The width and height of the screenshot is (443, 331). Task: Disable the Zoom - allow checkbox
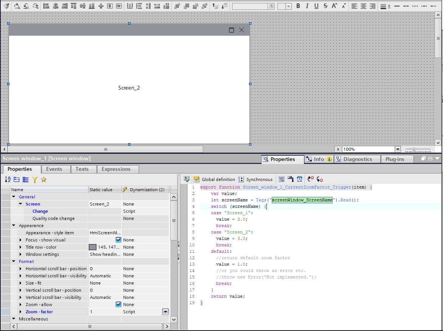pos(118,305)
